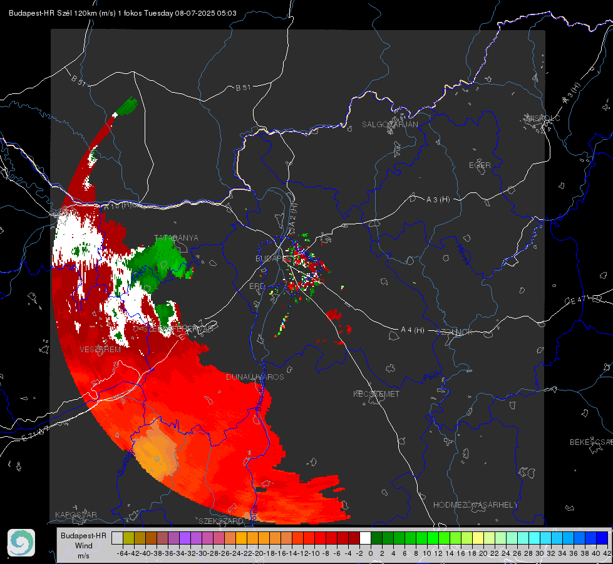Select the light gray first legend swatch
The image size is (613, 564).
pos(117,538)
